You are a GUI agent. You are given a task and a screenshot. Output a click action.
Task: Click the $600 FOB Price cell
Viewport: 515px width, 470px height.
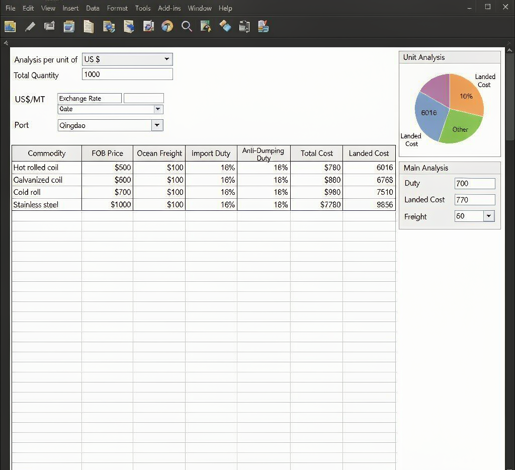108,180
